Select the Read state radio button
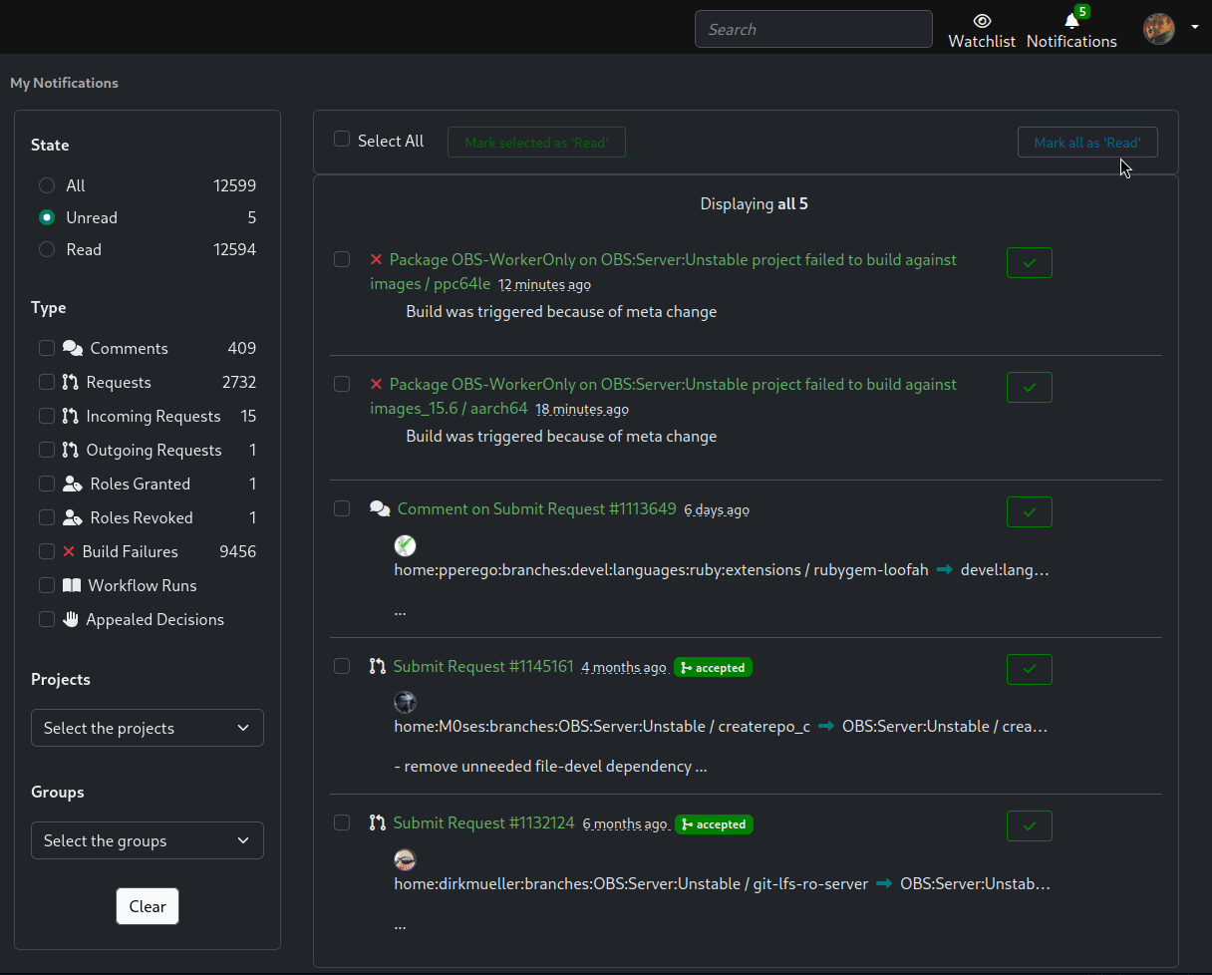The image size is (1212, 975). pyautogui.click(x=47, y=249)
